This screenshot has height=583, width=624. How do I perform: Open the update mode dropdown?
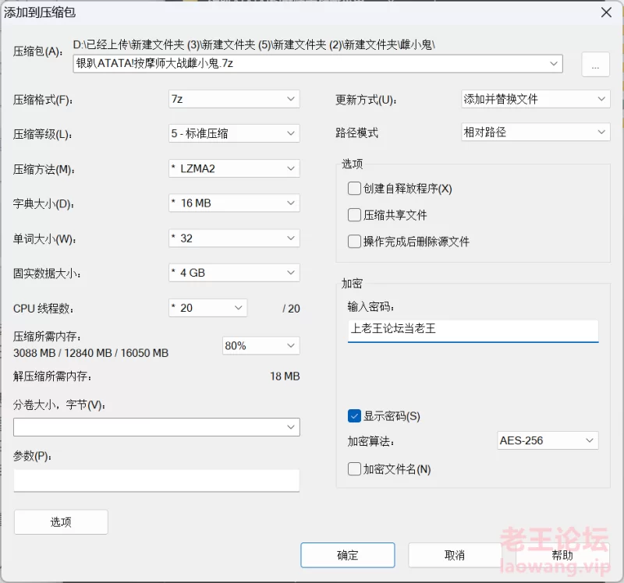click(x=535, y=99)
